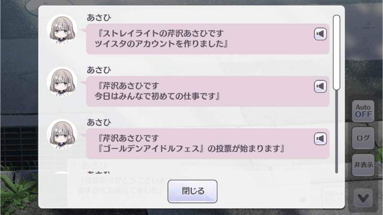Toggle the Auto OFF mode button

coord(363,111)
